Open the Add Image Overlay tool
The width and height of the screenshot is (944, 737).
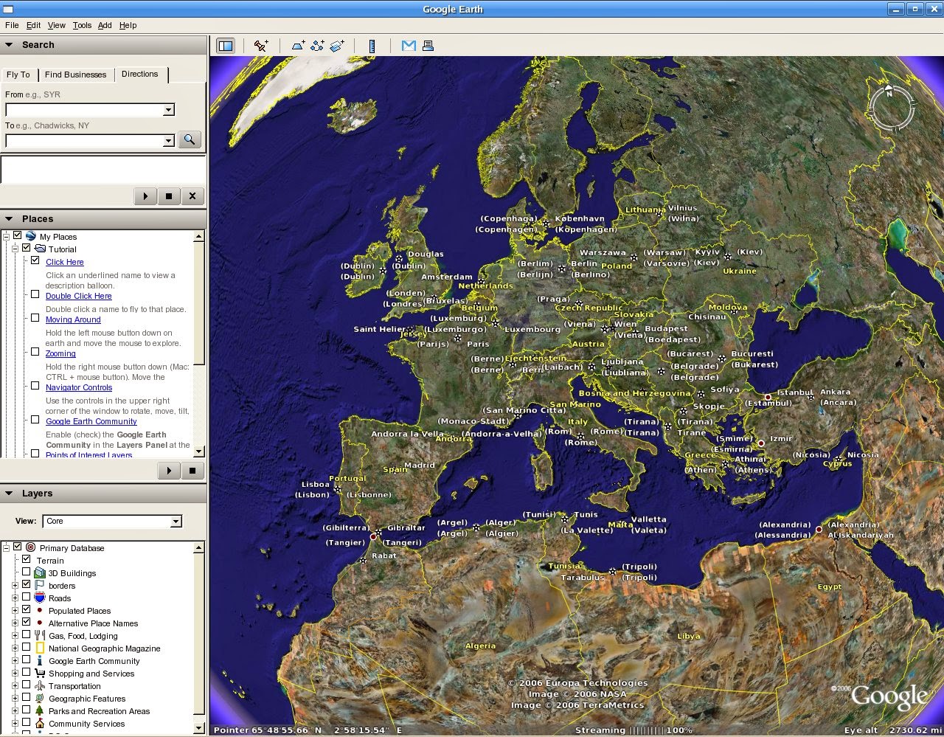[x=337, y=46]
